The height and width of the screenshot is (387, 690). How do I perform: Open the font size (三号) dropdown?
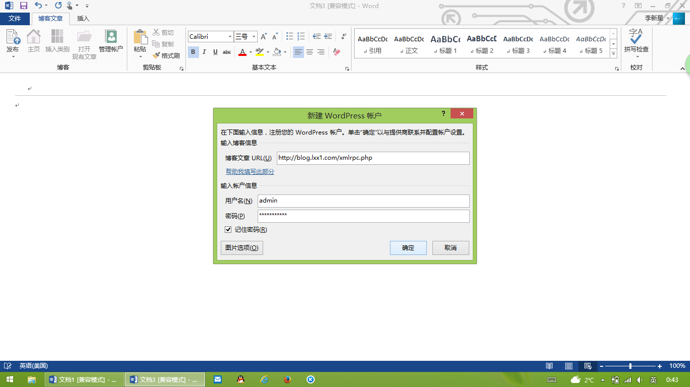point(254,36)
